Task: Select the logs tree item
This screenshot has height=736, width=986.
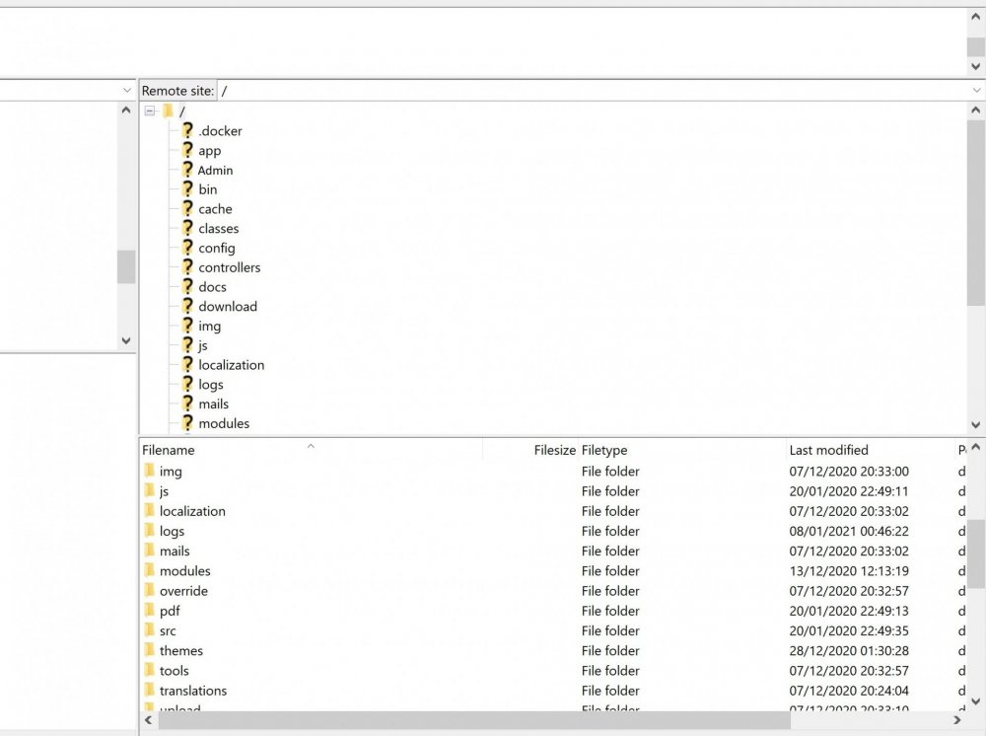Action: click(x=211, y=385)
